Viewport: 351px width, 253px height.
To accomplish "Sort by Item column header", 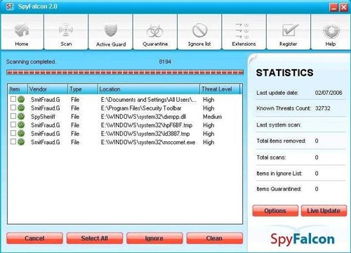I will tap(18, 89).
